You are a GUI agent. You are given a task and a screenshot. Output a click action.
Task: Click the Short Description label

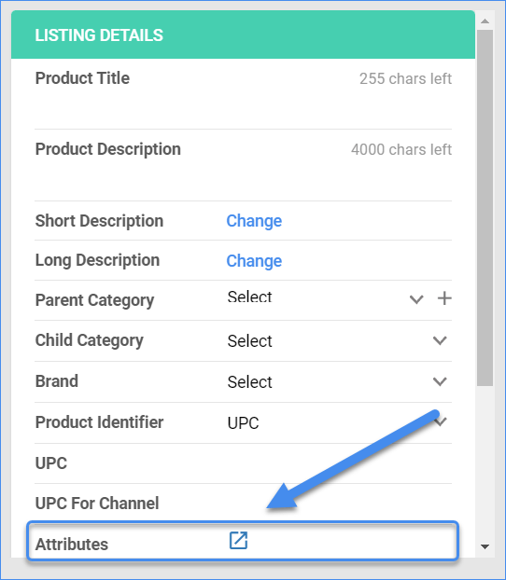click(99, 221)
